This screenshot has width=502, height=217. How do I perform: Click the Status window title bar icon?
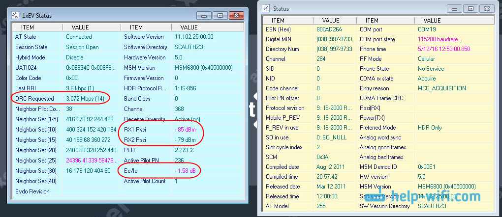(266, 8)
